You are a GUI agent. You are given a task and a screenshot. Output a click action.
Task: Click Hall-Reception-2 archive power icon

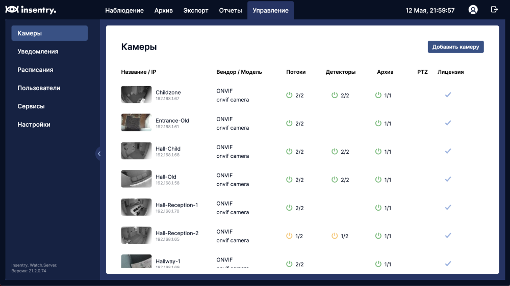pyautogui.click(x=378, y=236)
